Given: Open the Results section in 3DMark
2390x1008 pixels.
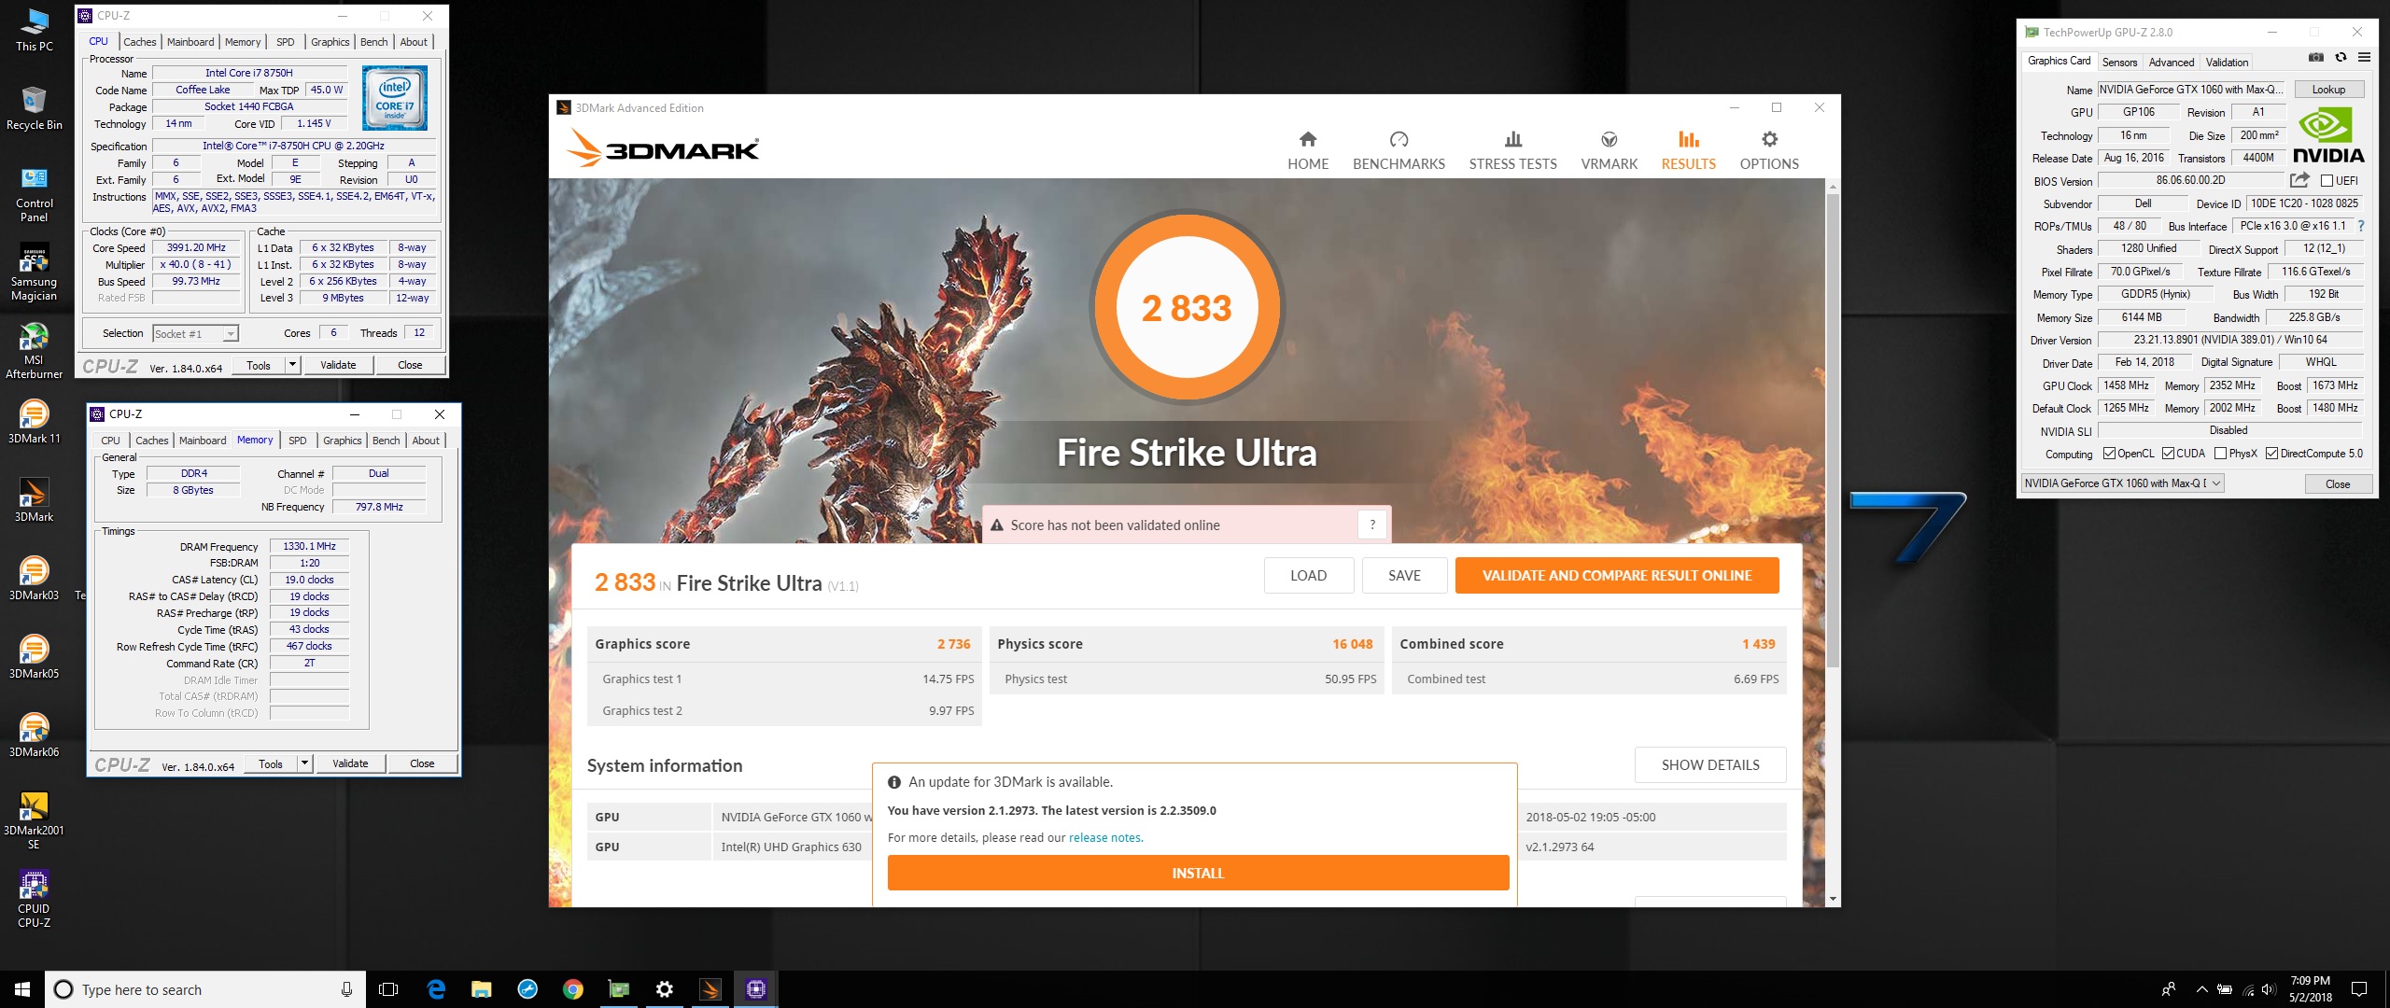Looking at the screenshot, I should click(1688, 150).
